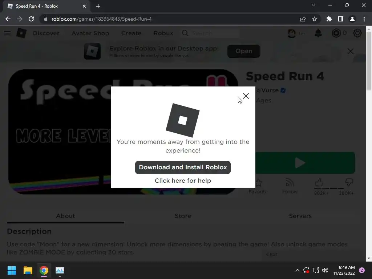Screen dimensions: 372x279
Task: Click the Roblox app icon in banner
Action: (92, 51)
